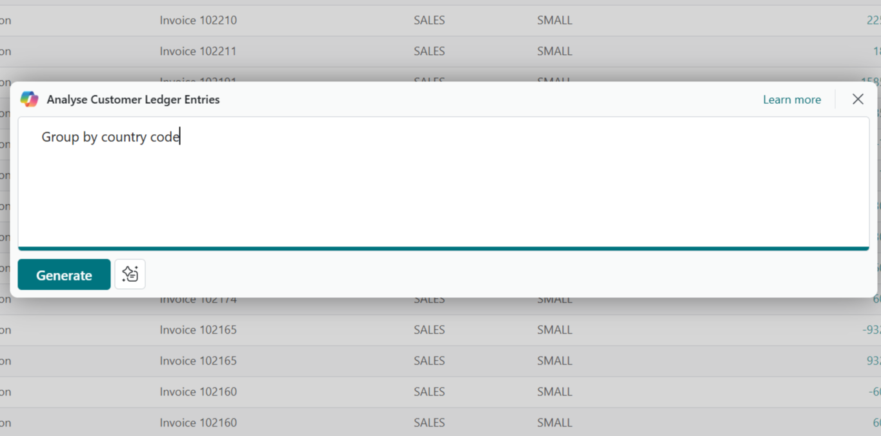The width and height of the screenshot is (881, 436).
Task: Open the amount link in Invoice 102210 row
Action: coord(873,21)
